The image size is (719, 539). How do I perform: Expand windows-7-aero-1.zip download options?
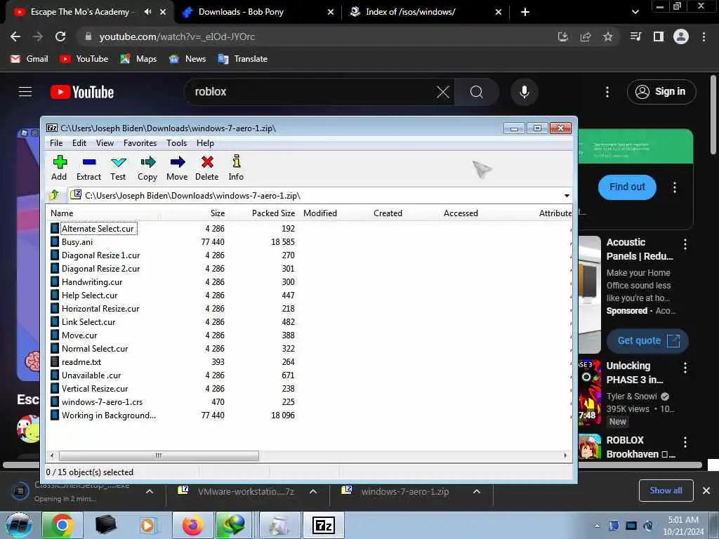(x=477, y=491)
